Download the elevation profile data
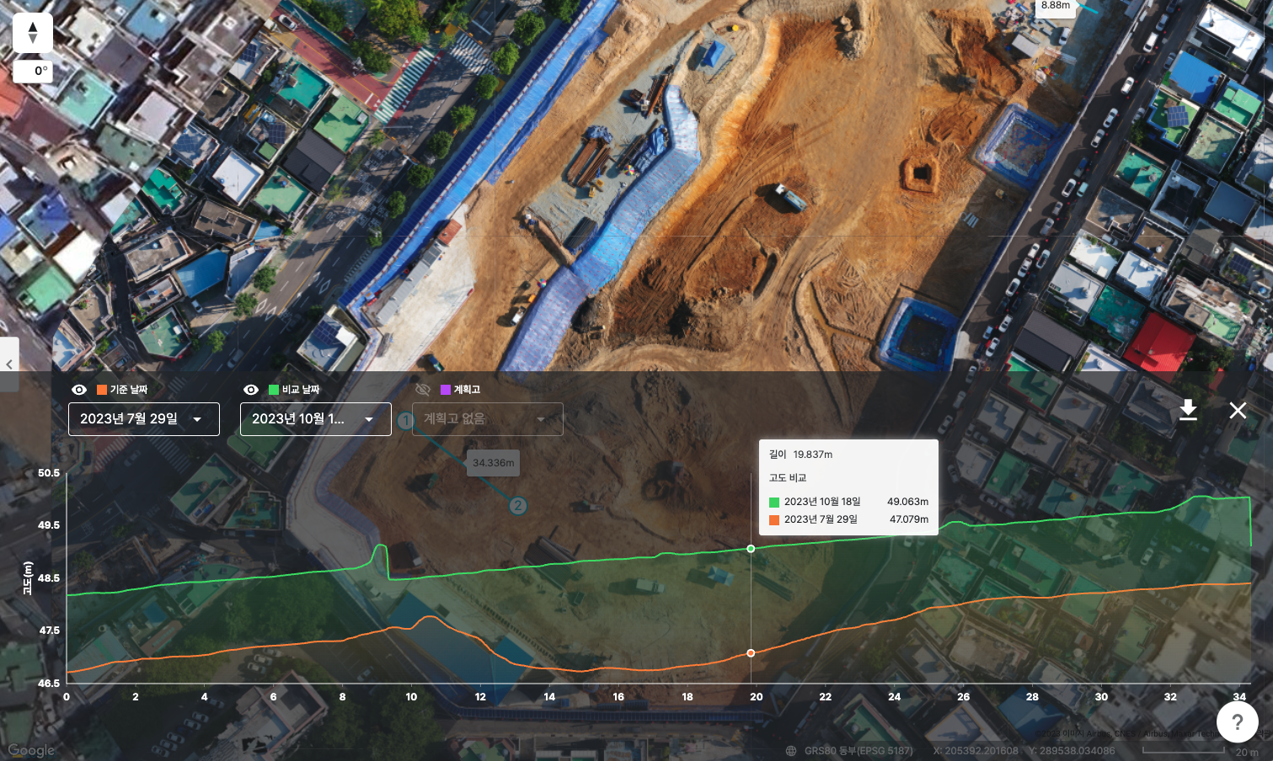 tap(1188, 410)
